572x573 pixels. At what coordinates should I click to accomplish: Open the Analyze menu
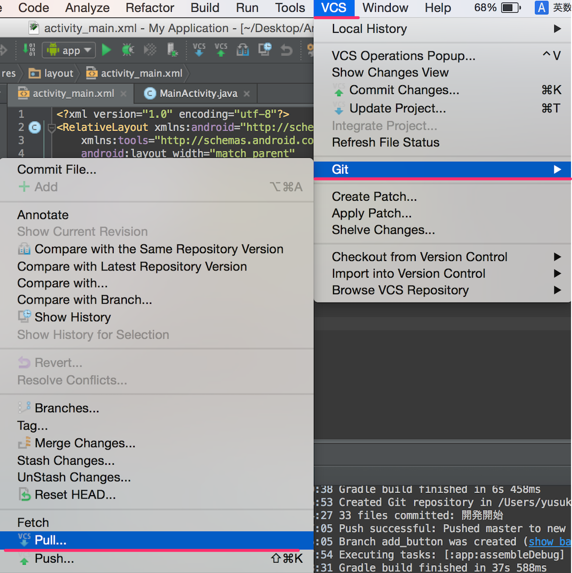87,8
